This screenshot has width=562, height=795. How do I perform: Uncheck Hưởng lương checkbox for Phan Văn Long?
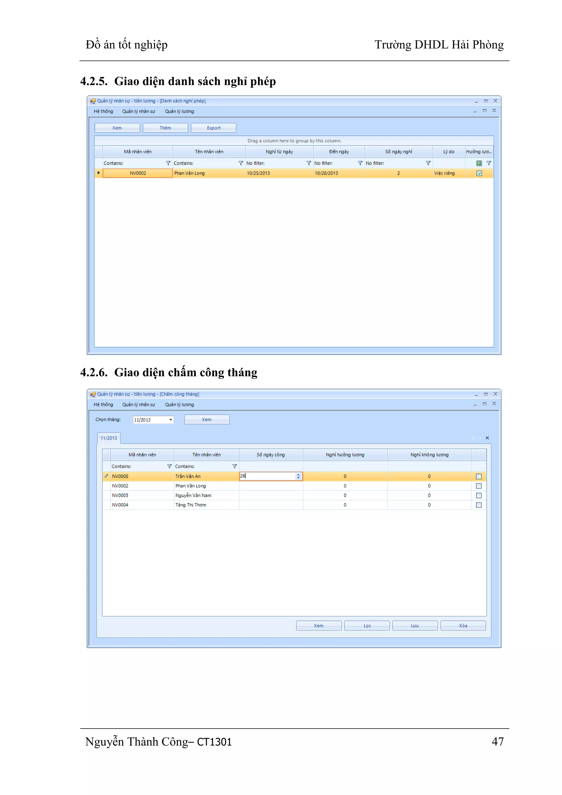[479, 173]
